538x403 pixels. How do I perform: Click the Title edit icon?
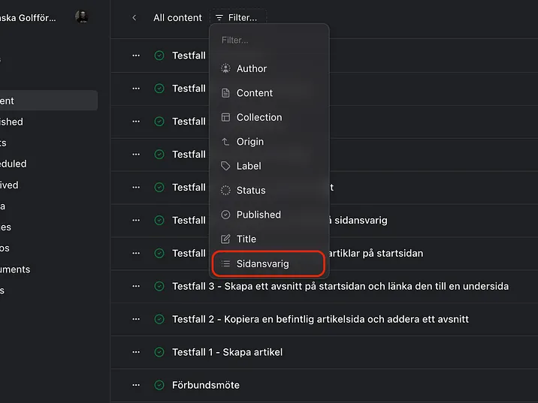pos(225,239)
